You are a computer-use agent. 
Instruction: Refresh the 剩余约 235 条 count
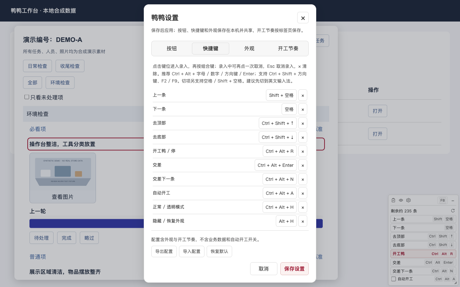453,211
